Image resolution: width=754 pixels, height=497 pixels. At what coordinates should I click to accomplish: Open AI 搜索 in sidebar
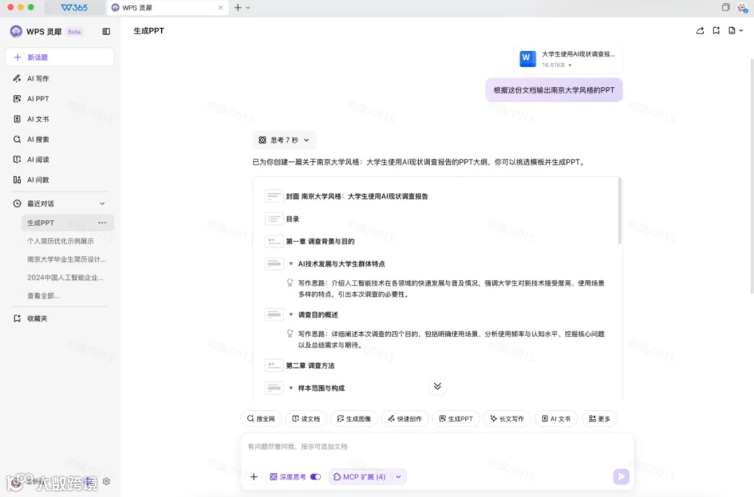click(38, 140)
